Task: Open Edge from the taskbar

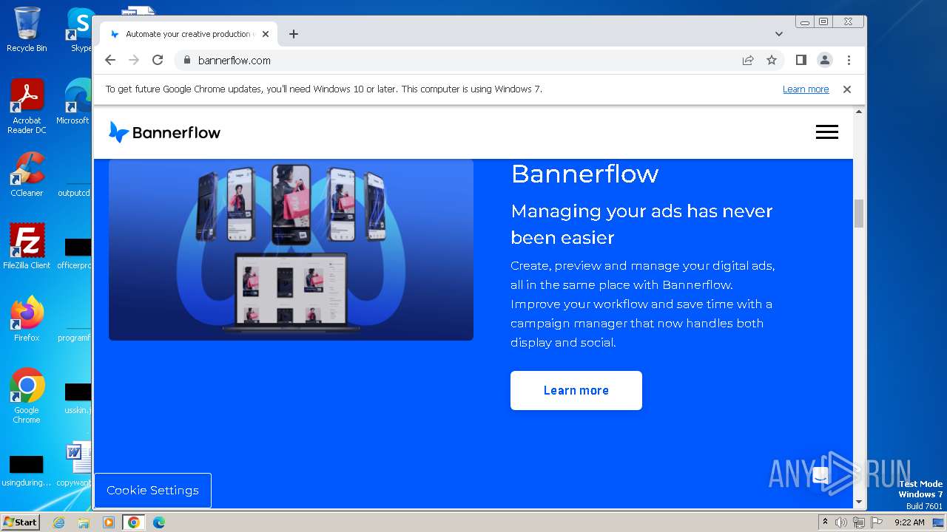Action: tap(159, 522)
